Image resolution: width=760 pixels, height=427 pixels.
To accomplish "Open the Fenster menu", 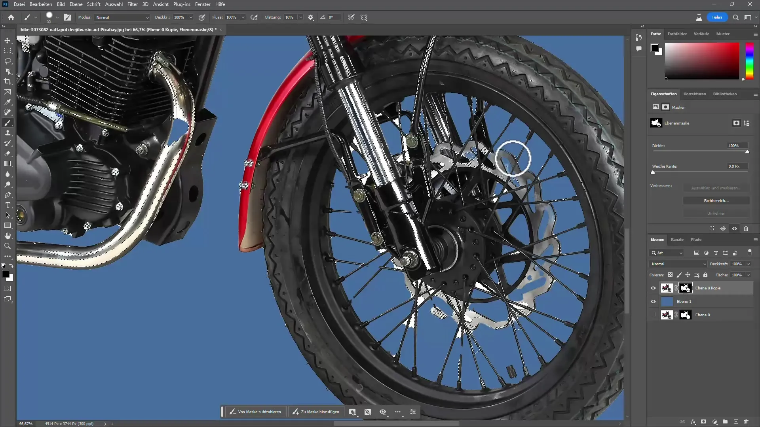I will [x=203, y=4].
